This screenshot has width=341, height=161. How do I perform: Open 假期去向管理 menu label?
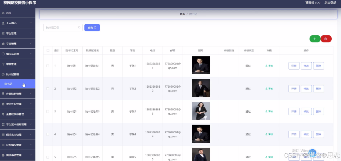click(14, 135)
